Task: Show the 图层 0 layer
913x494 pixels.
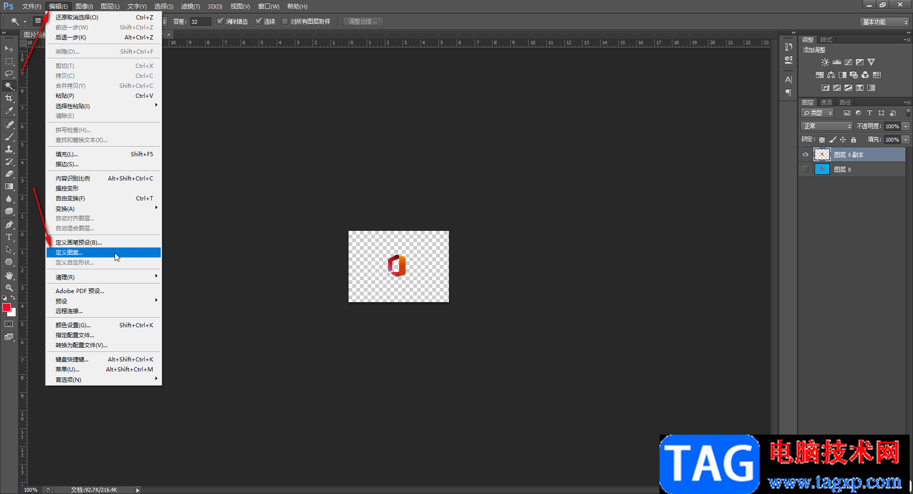Action: (x=806, y=170)
